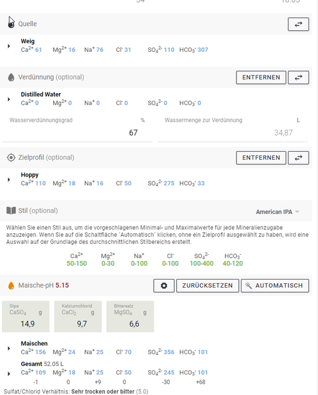The width and height of the screenshot is (318, 395).
Task: Open the American IPA style dropdown
Action: click(277, 212)
